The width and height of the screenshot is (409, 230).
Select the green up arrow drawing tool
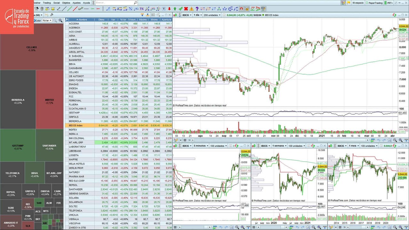point(175,9)
